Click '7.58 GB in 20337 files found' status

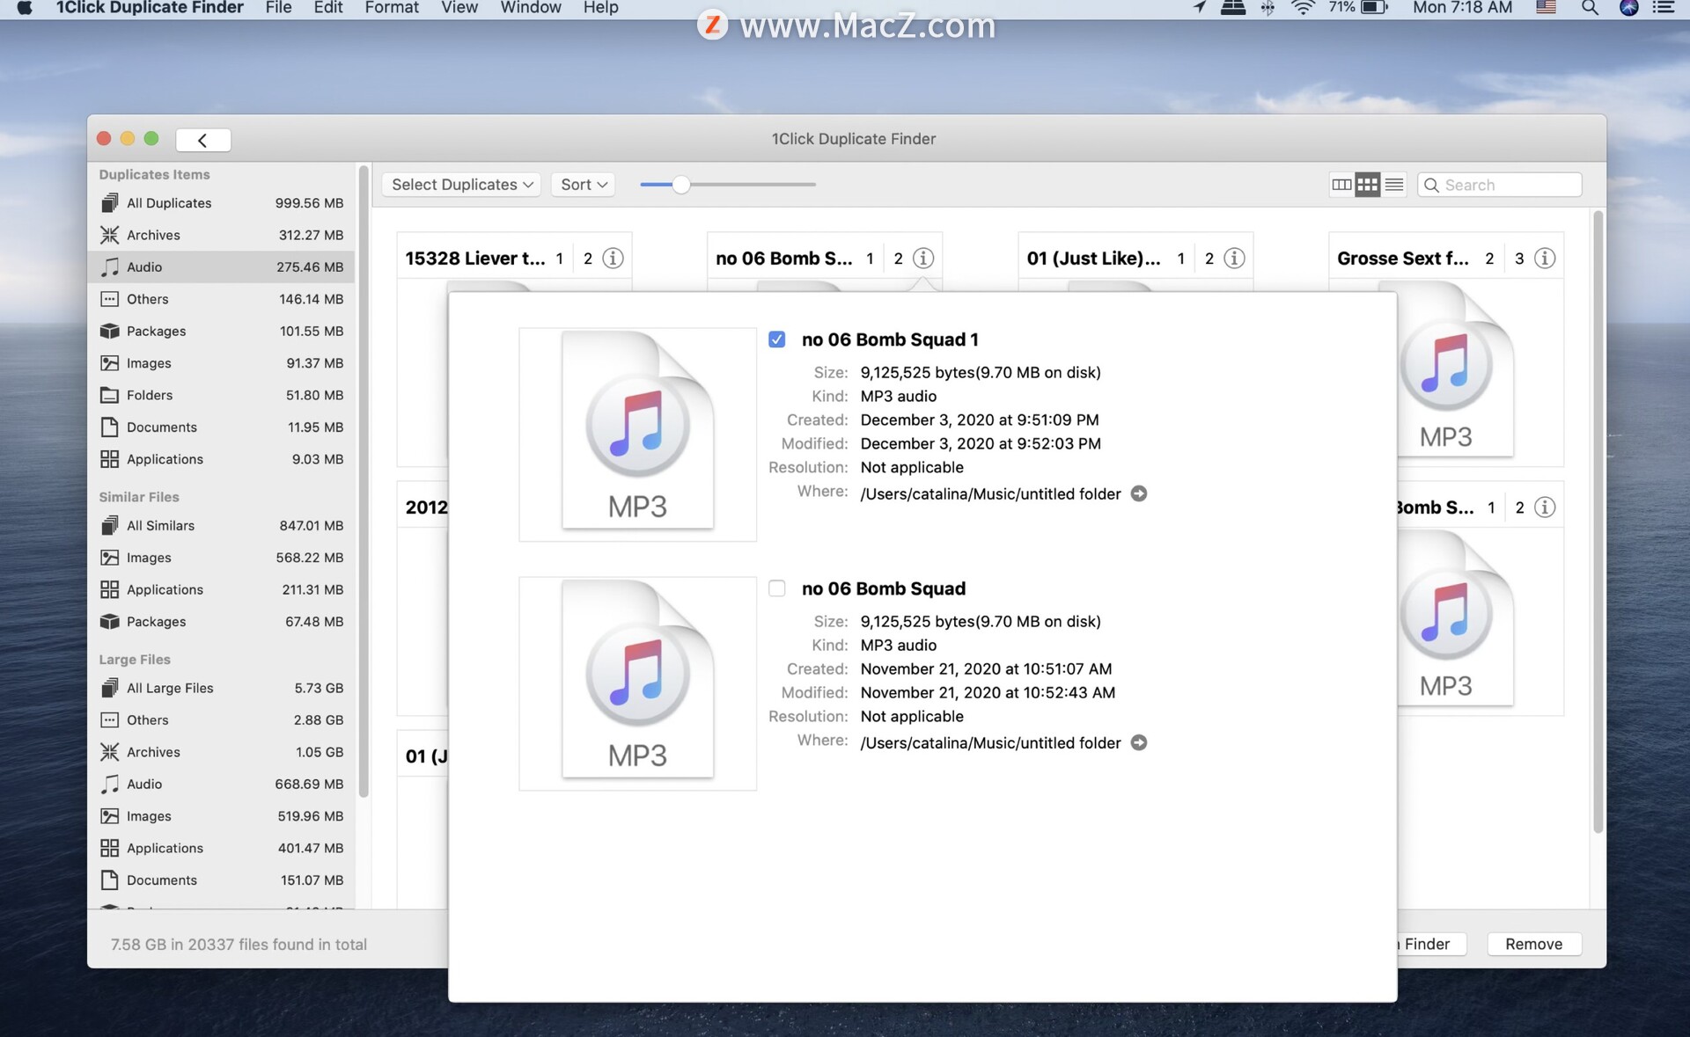[239, 945]
